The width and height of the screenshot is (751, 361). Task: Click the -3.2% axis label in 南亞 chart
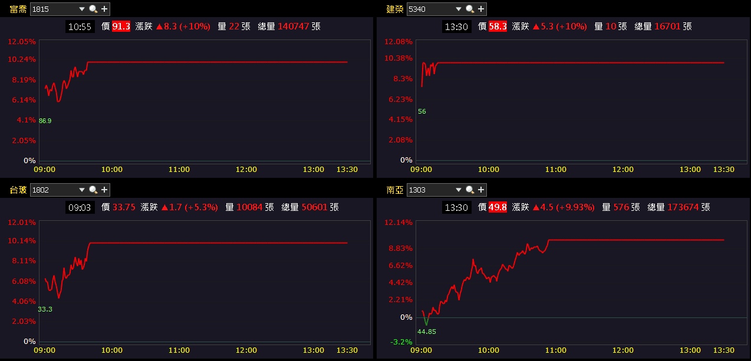click(400, 342)
